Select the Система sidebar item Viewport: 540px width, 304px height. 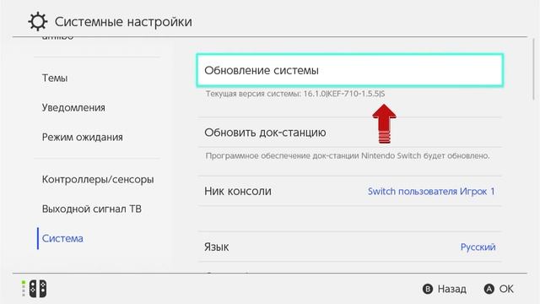[62, 238]
